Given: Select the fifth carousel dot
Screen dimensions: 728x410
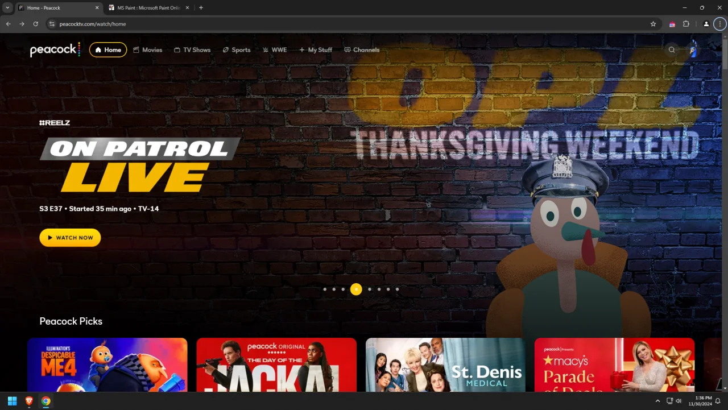Looking at the screenshot, I should (x=370, y=289).
